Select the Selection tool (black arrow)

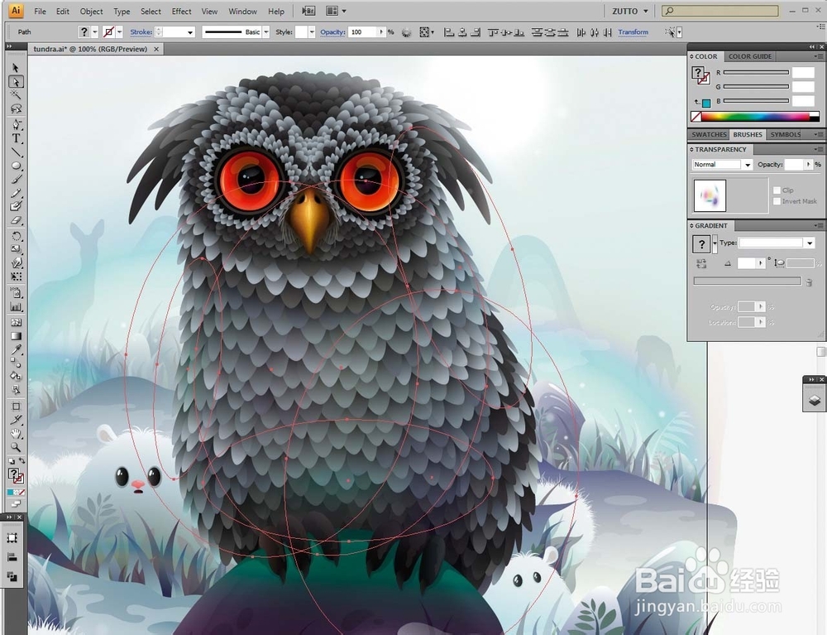tap(16, 68)
